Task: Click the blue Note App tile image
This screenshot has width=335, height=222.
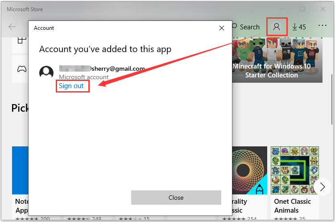Action: (21, 170)
